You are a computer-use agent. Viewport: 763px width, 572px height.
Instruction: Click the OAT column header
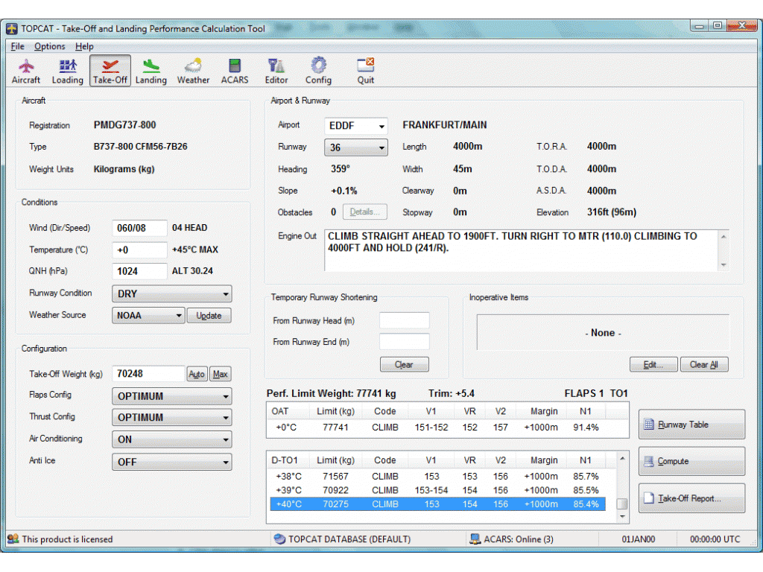280,411
